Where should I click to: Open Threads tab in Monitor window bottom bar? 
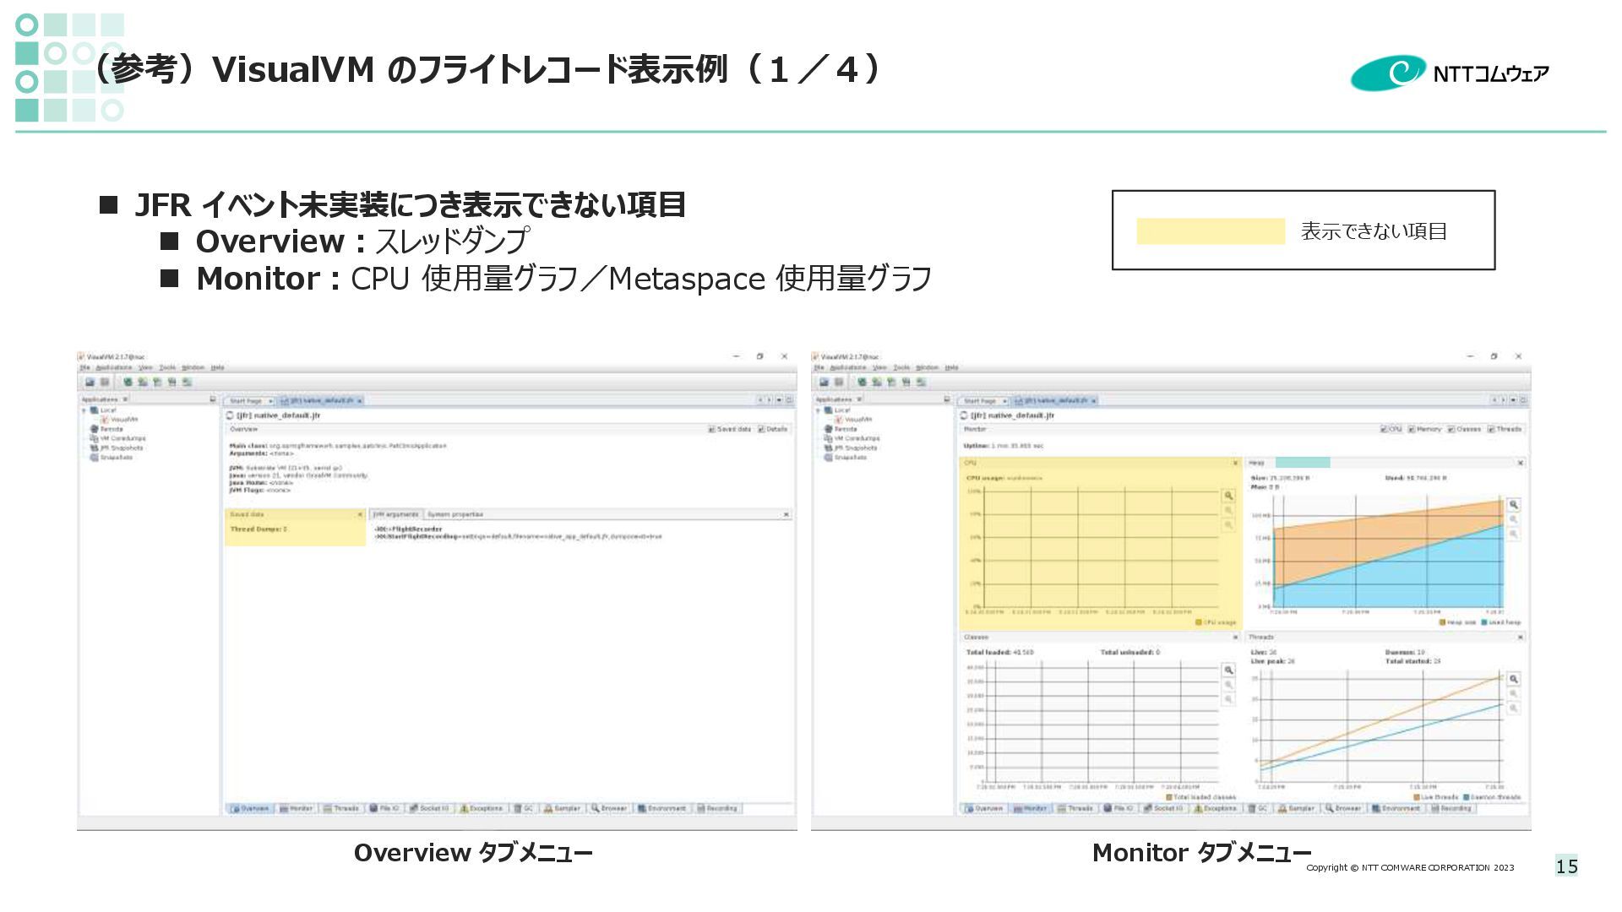(1075, 809)
